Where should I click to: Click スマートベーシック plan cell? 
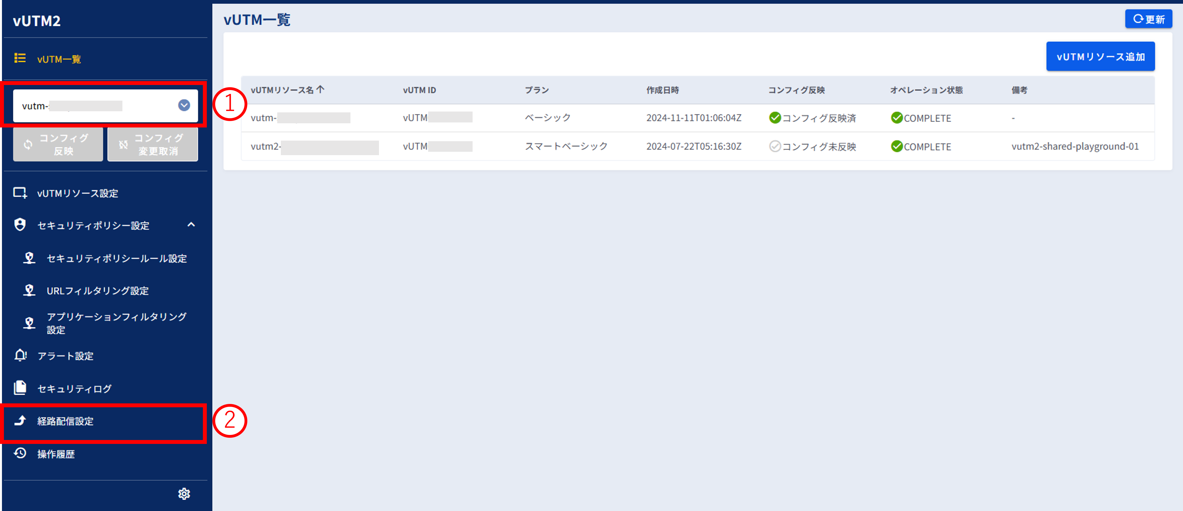pyautogui.click(x=566, y=146)
